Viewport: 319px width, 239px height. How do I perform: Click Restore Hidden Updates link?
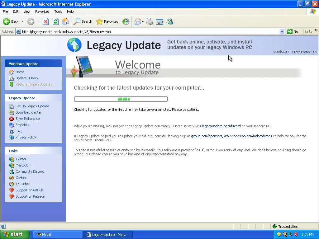[x=34, y=84]
